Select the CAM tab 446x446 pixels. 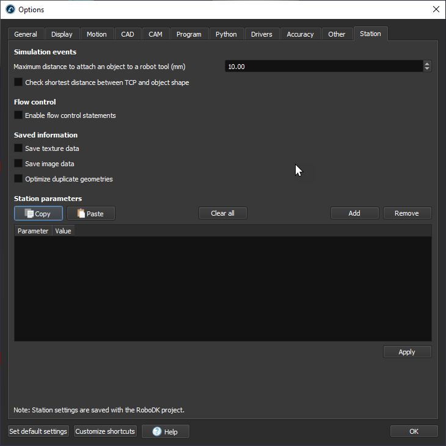click(x=155, y=34)
